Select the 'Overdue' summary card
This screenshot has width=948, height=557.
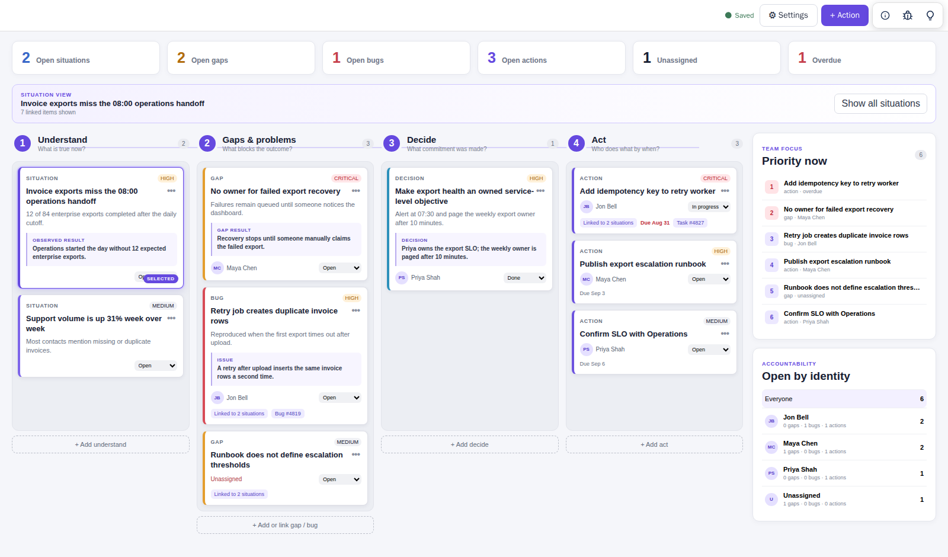point(862,58)
